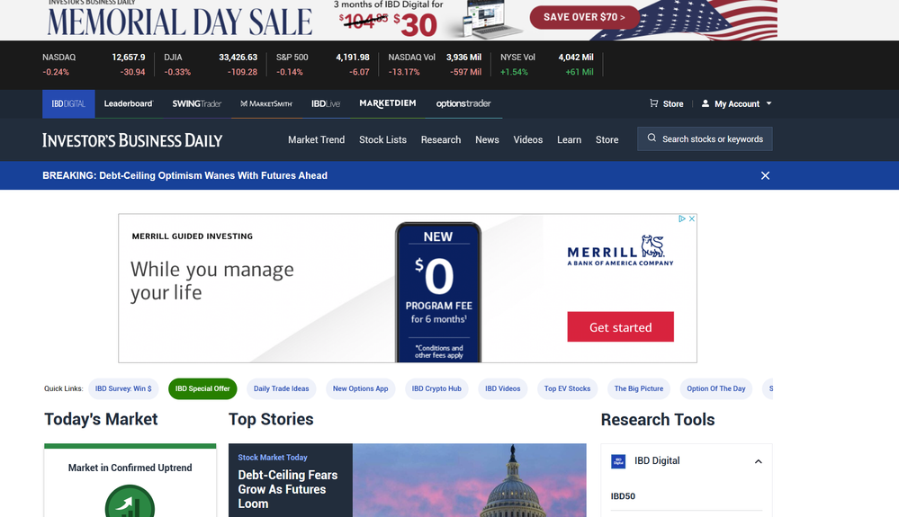Click the IBD Digital logo icon in Research Tools
This screenshot has height=517, width=899.
click(618, 461)
